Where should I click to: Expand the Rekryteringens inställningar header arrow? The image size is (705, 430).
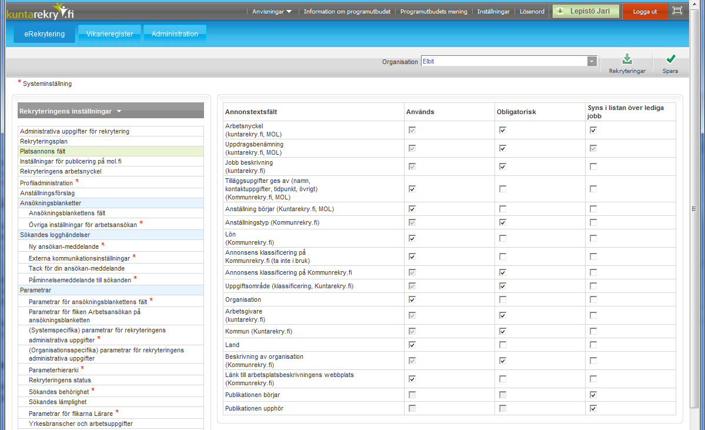[119, 111]
